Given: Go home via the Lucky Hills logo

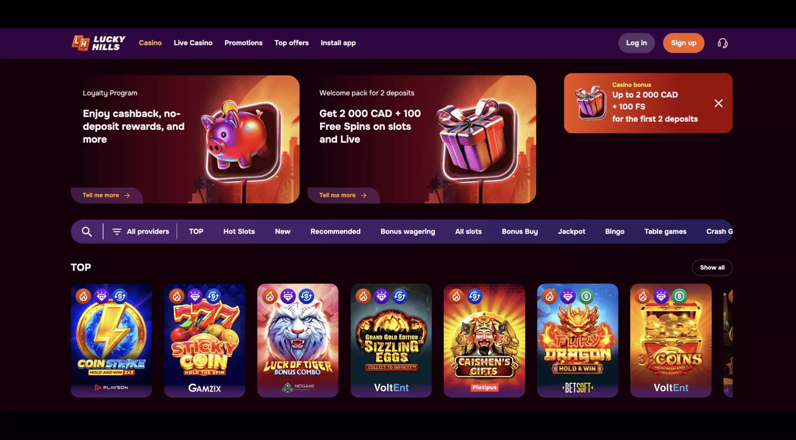Looking at the screenshot, I should pos(99,43).
